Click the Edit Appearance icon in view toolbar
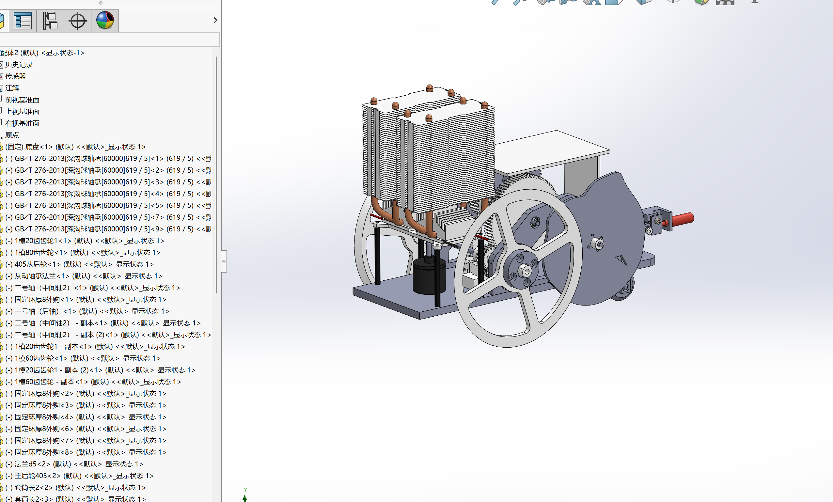Image resolution: width=833 pixels, height=502 pixels. (x=701, y=2)
